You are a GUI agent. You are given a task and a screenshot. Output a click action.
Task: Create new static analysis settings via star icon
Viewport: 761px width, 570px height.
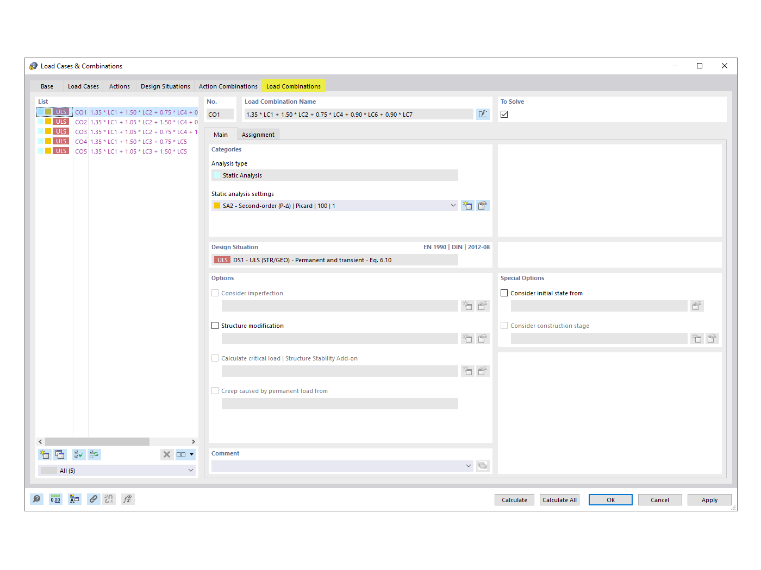coord(467,205)
